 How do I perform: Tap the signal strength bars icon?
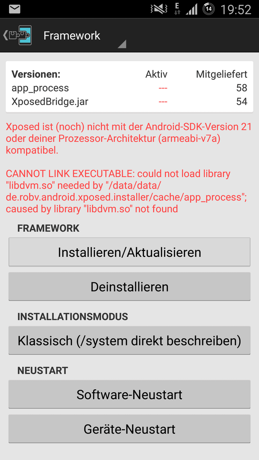tap(191, 10)
